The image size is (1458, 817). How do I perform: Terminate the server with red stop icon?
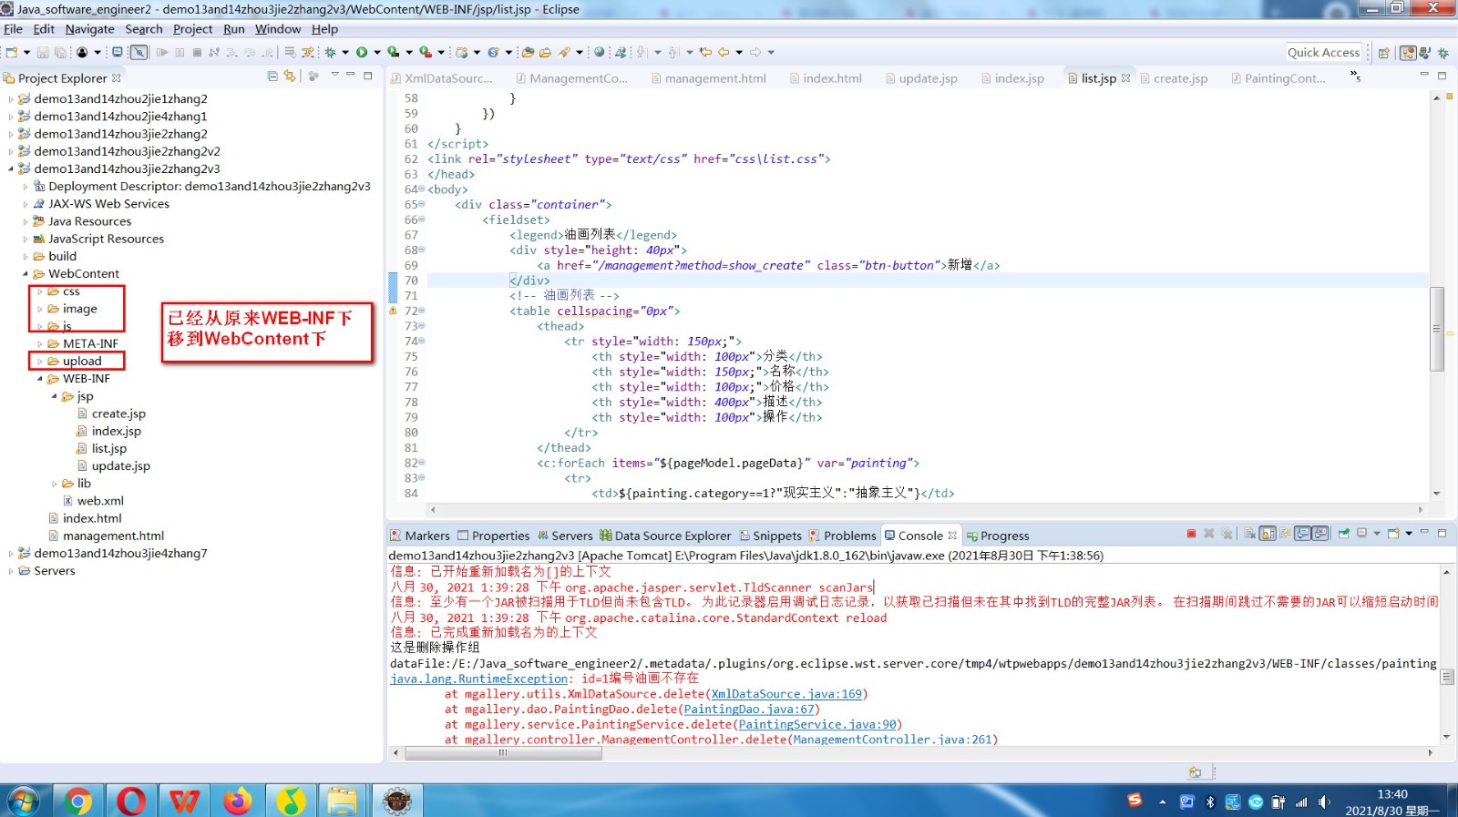click(x=1191, y=534)
